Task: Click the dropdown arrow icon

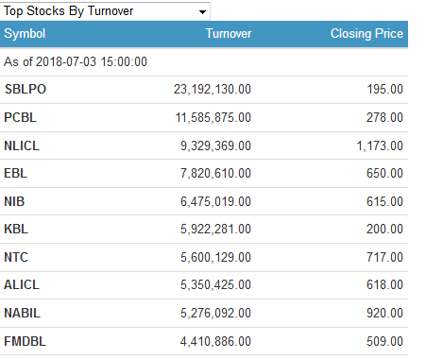Action: (202, 12)
